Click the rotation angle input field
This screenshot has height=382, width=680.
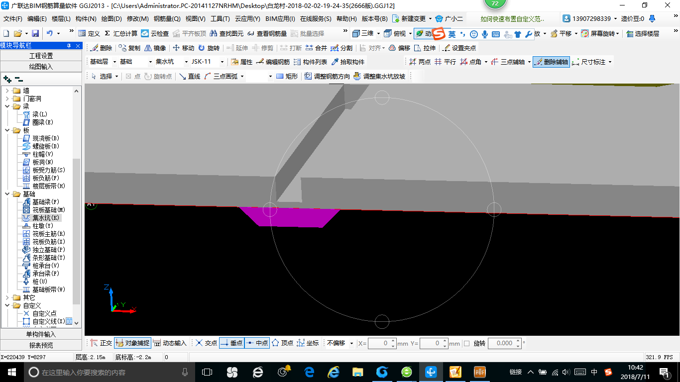pyautogui.click(x=504, y=343)
